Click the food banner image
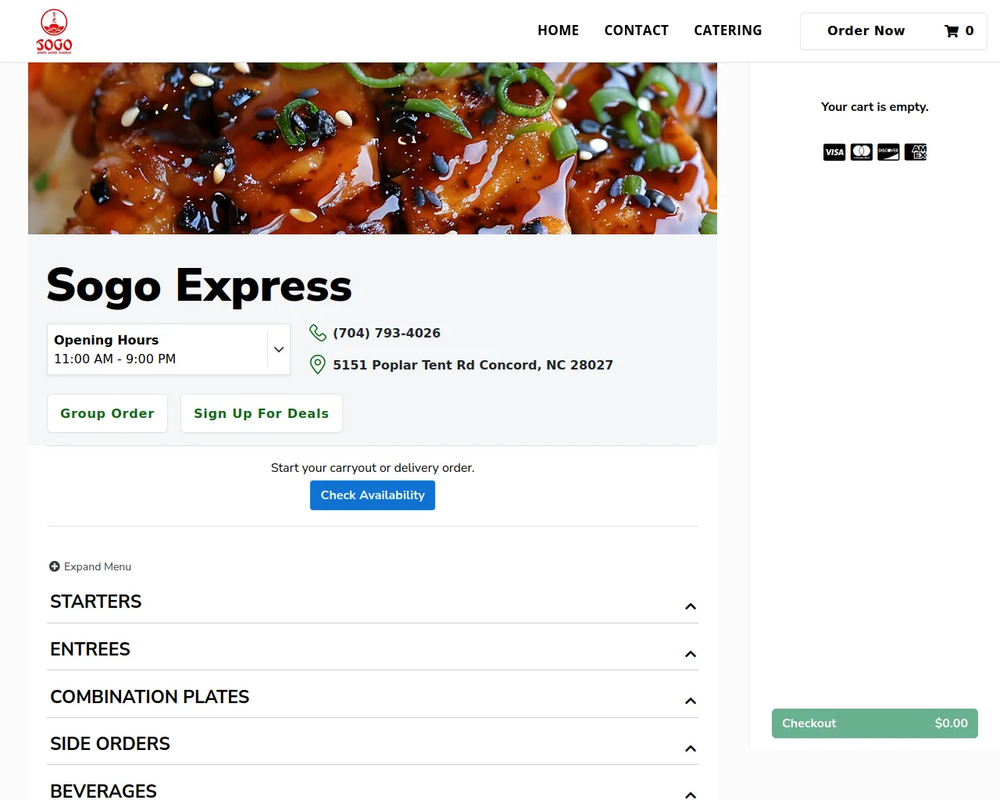The height and width of the screenshot is (800, 1000). pos(373,148)
